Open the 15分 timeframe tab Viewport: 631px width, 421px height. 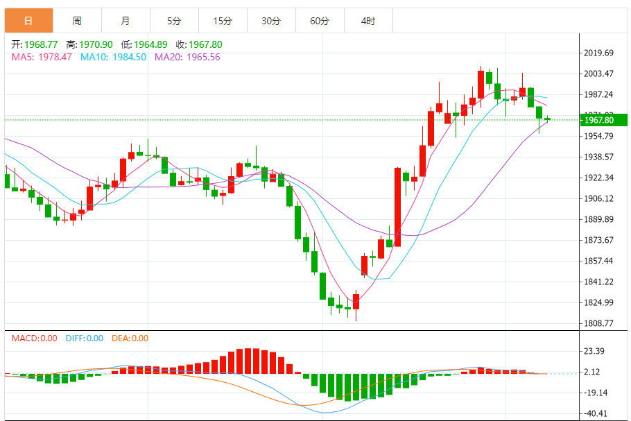pyautogui.click(x=223, y=21)
